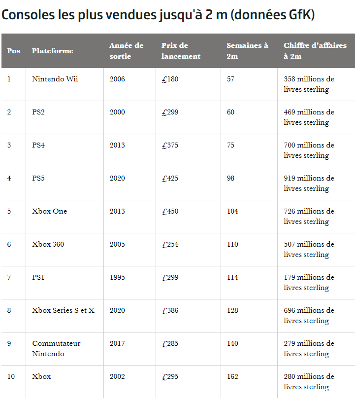355x406 pixels.
Task: Select the PS2 platform cell
Action: pos(38,112)
